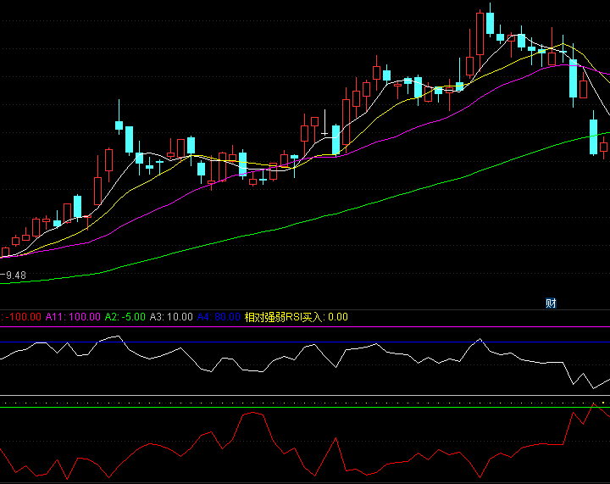Select the A4: 80.00 indicator label
610x484 pixels.
[x=219, y=317]
